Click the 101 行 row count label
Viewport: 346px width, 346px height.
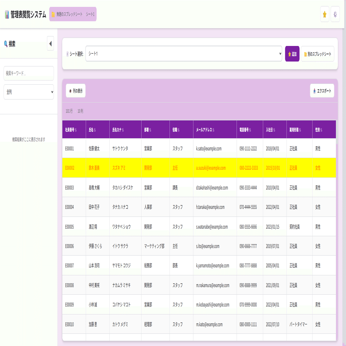point(69,111)
